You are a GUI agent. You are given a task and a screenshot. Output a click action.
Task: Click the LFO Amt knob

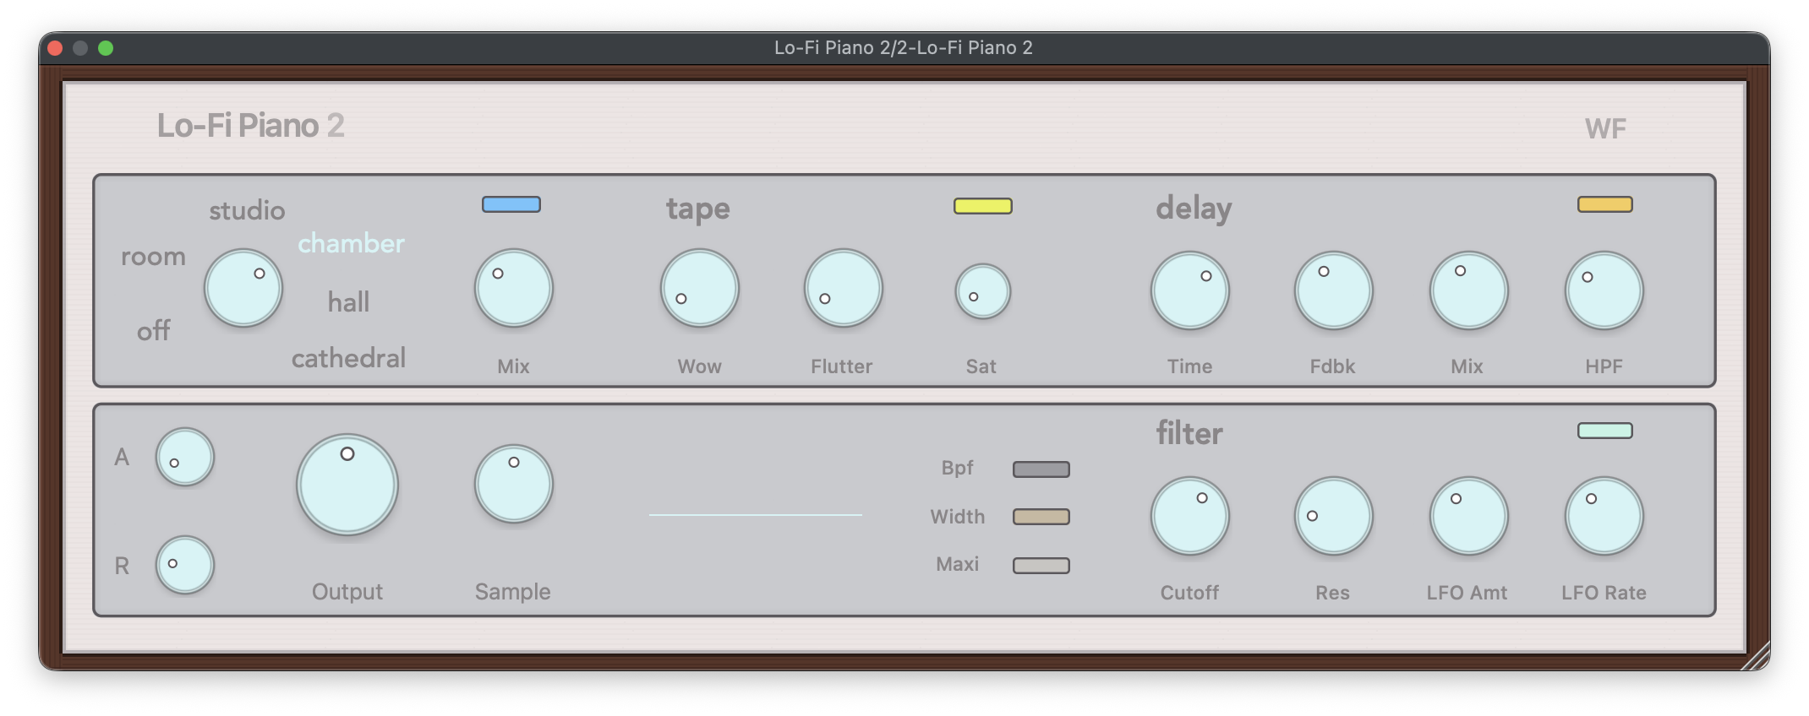pos(1469,516)
